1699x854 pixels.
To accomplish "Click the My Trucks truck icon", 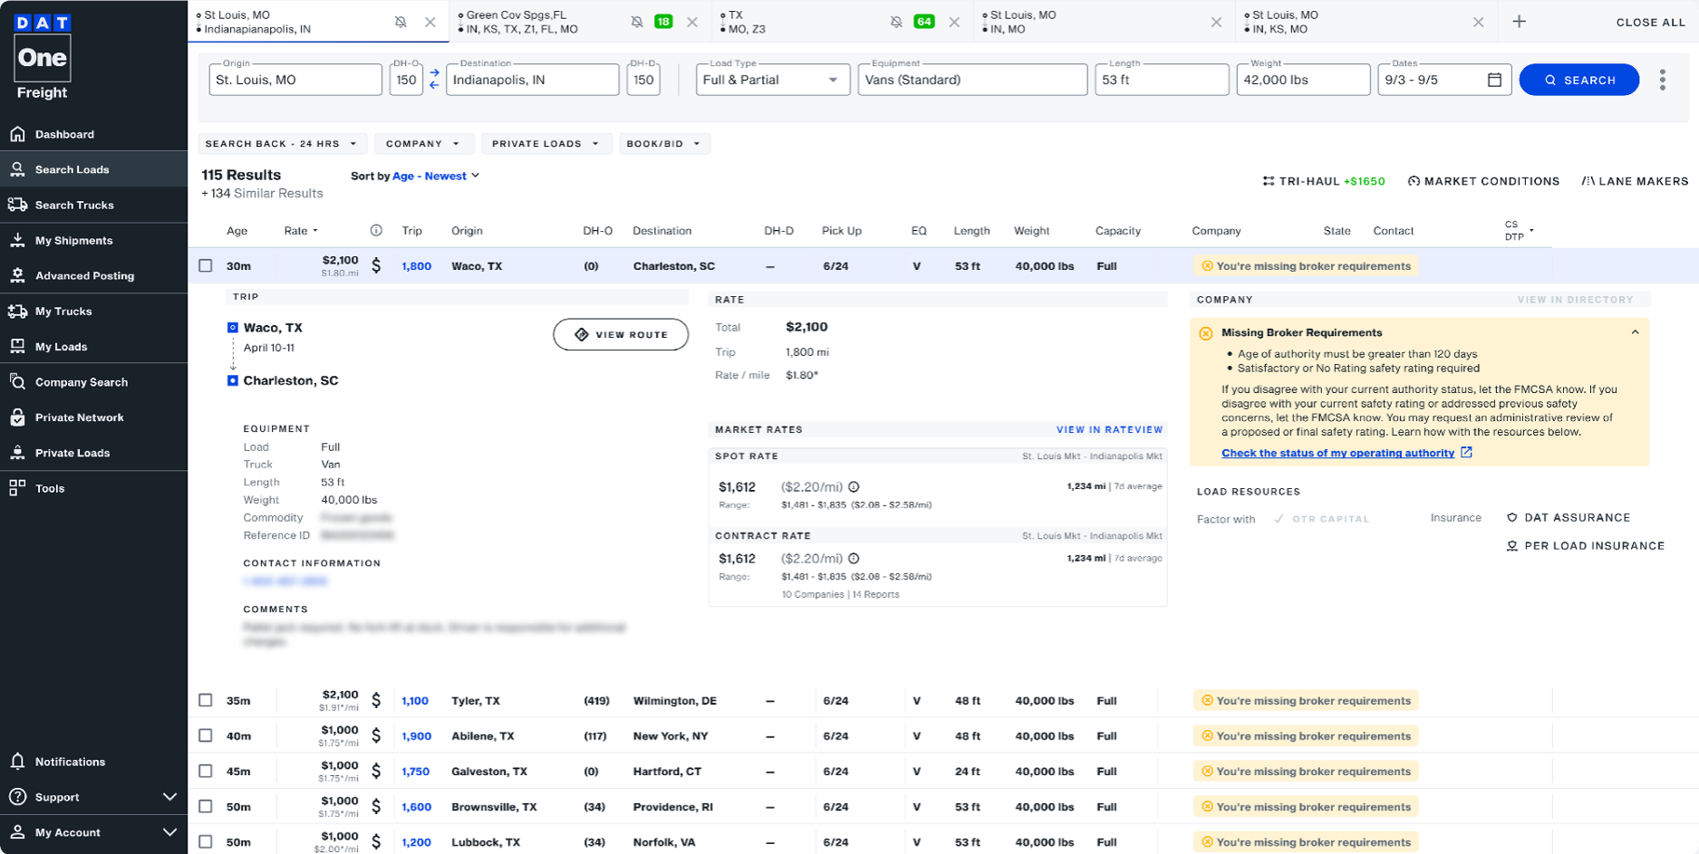I will [x=17, y=311].
